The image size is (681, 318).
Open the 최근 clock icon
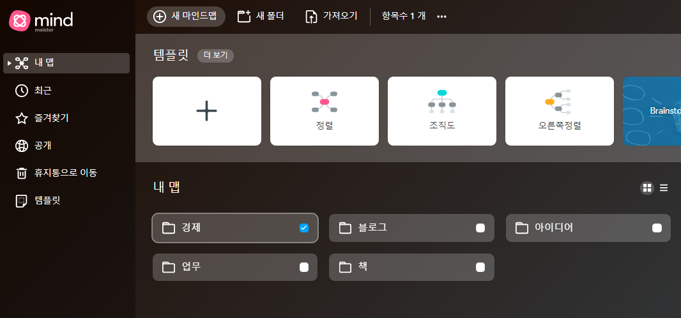pos(21,91)
